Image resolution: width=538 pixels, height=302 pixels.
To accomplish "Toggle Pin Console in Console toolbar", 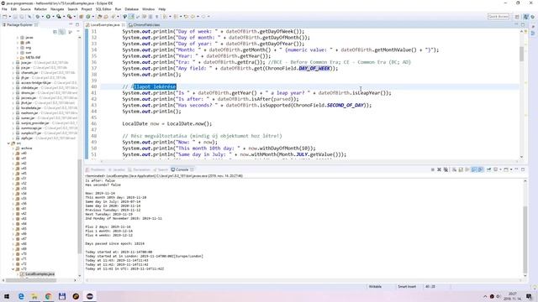I will tap(488, 169).
